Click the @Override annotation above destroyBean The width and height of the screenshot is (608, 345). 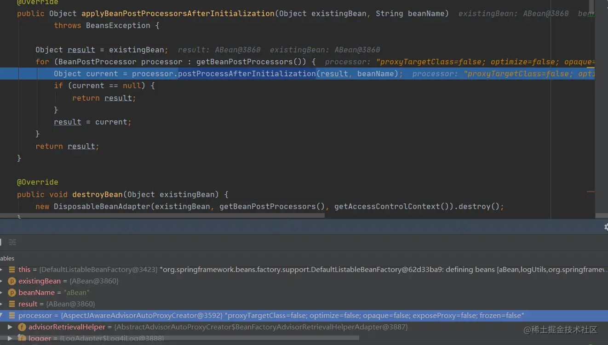[38, 182]
